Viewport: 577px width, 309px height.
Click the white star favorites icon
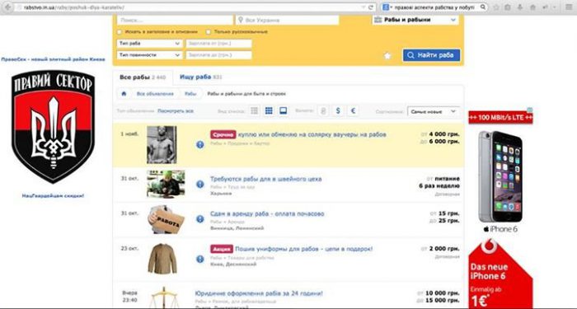(387, 56)
